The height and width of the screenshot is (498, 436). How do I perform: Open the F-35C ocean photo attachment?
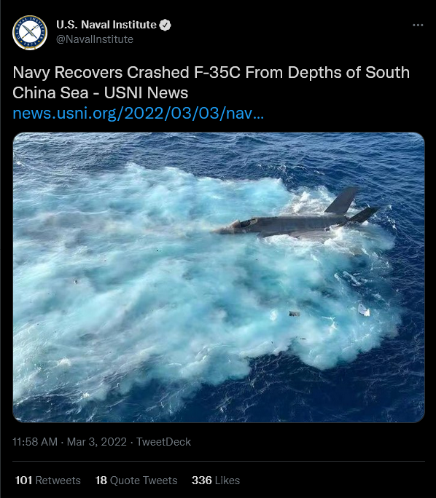[219, 277]
